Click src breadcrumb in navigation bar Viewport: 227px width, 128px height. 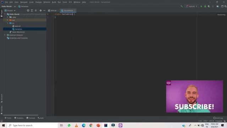[x=15, y=6]
